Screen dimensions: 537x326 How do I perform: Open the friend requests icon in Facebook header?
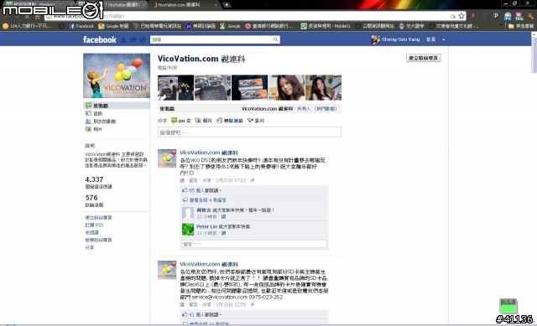[x=123, y=40]
